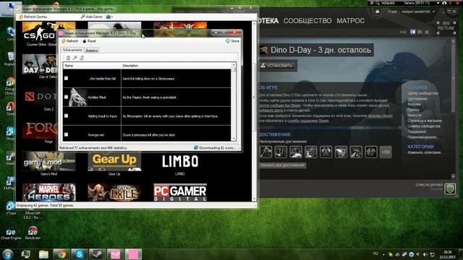Click the Refresh icon in the Dino D-Day window
The image size is (463, 260).
tap(64, 41)
